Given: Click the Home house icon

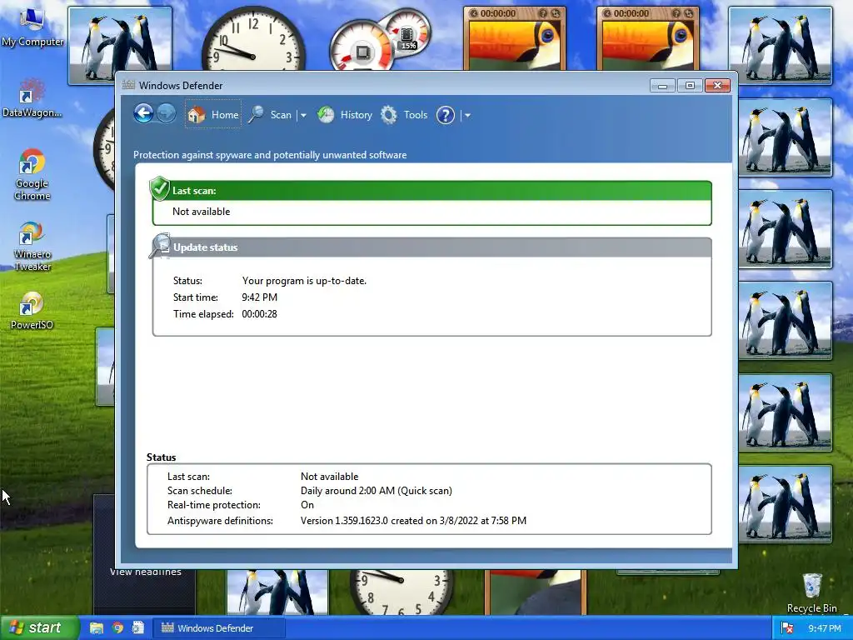Looking at the screenshot, I should click(197, 114).
